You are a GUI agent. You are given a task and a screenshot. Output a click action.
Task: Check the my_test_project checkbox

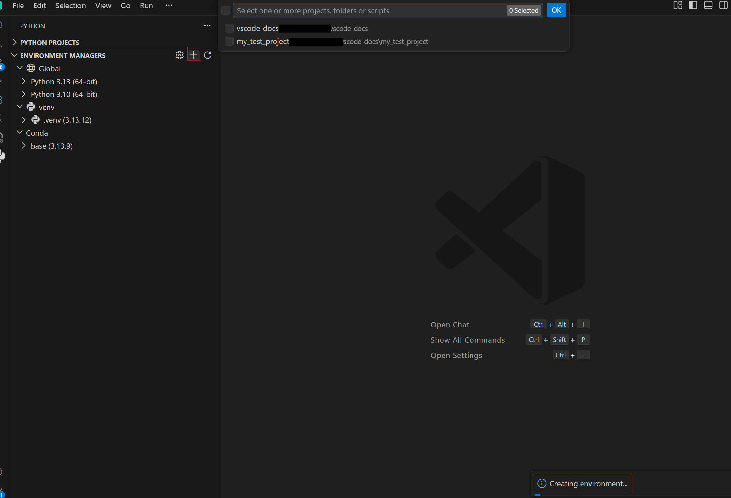coord(229,41)
